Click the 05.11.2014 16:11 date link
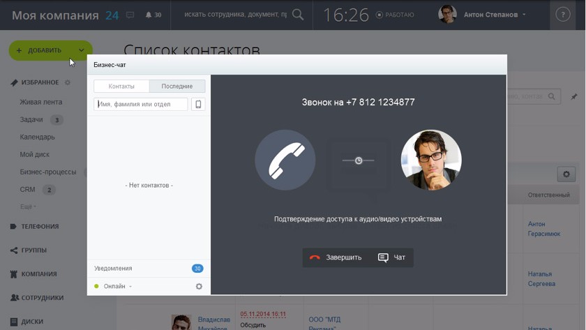Image resolution: width=586 pixels, height=330 pixels. coord(263,314)
